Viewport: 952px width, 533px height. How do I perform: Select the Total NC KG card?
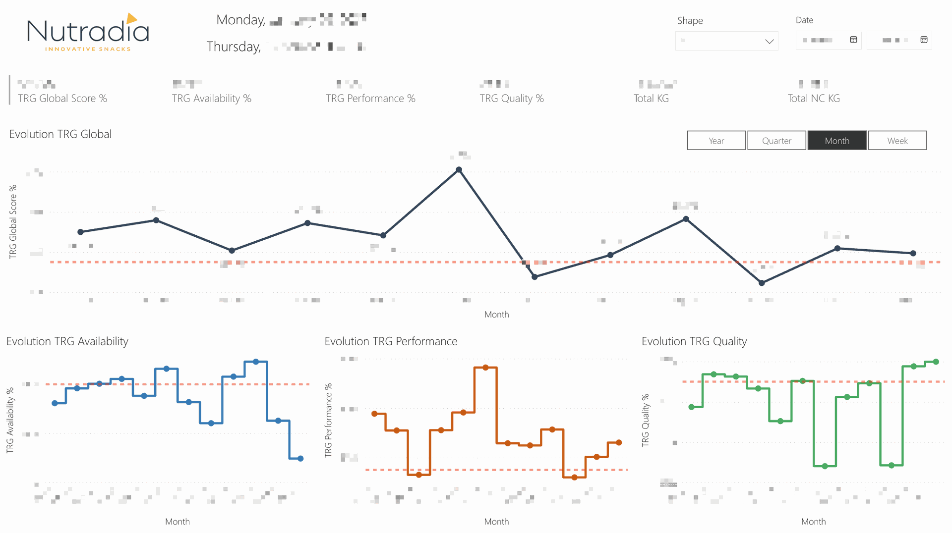pyautogui.click(x=814, y=91)
